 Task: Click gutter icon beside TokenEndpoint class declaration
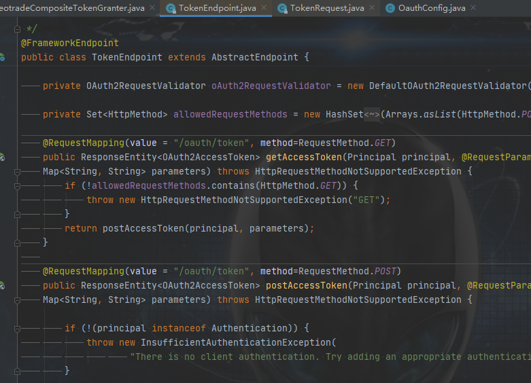[x=1, y=57]
